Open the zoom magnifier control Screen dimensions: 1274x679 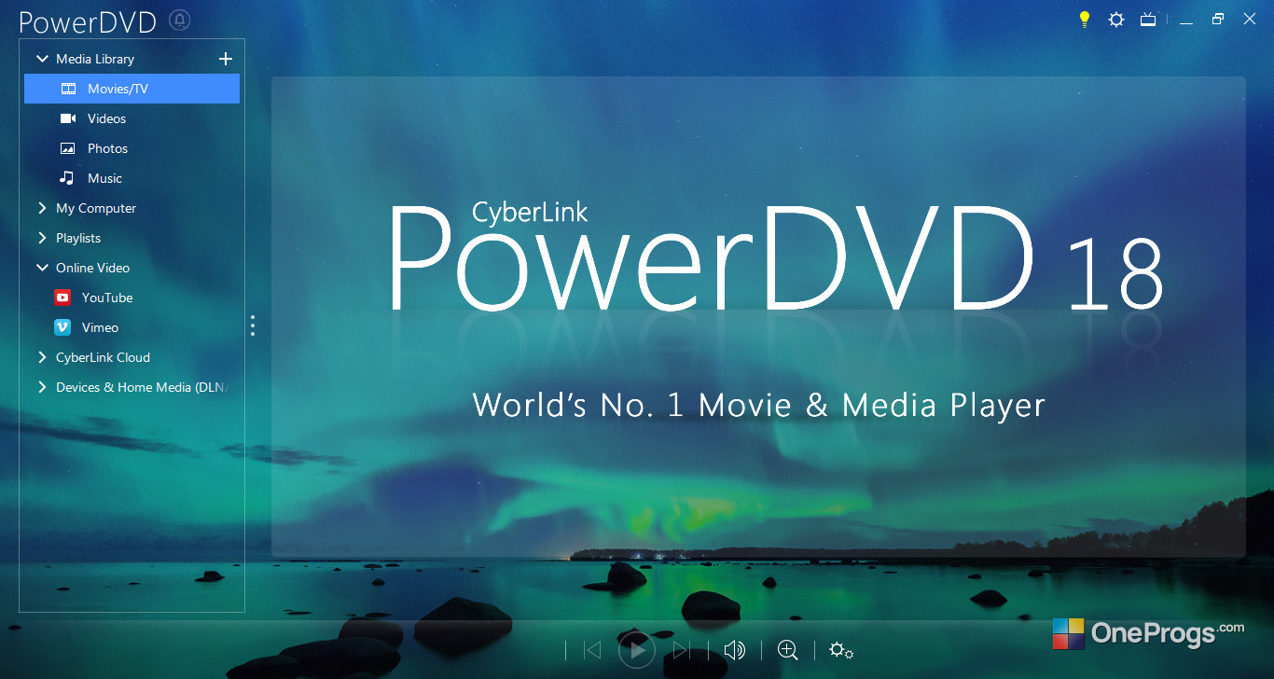pyautogui.click(x=788, y=650)
